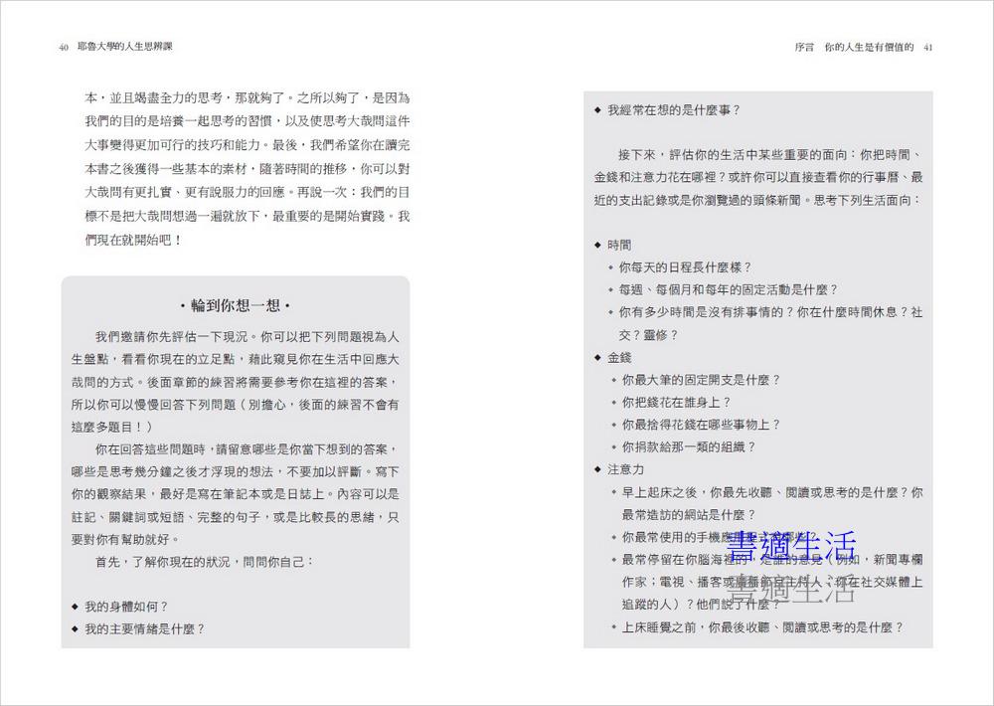Click the bullet '我經常在想的是什麼事？'

(674, 110)
